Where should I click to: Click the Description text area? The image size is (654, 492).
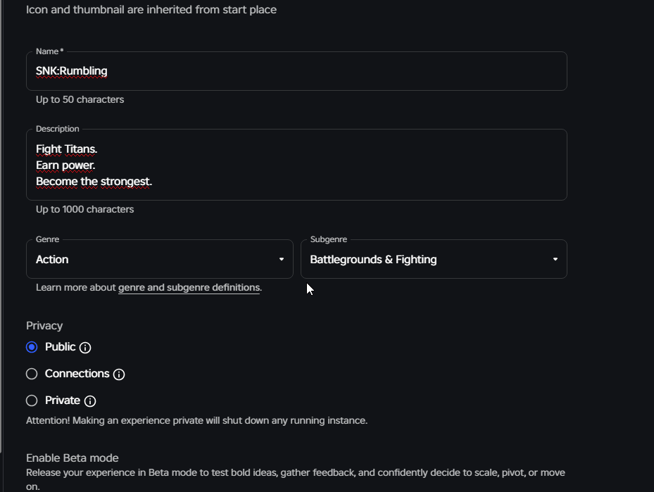[352, 165]
